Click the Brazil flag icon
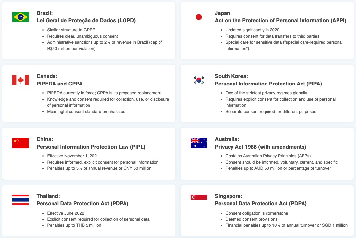The image size is (356, 238). pyautogui.click(x=20, y=17)
